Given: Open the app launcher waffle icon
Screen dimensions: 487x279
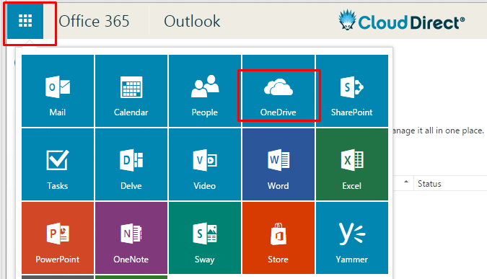Looking at the screenshot, I should (25, 21).
